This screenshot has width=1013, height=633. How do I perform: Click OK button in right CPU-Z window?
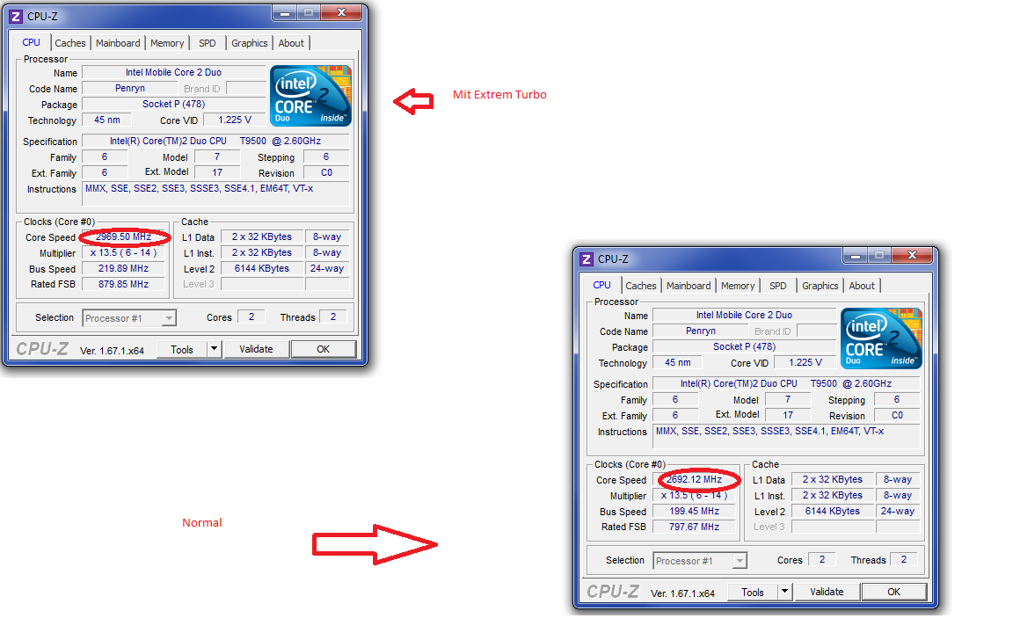click(893, 592)
